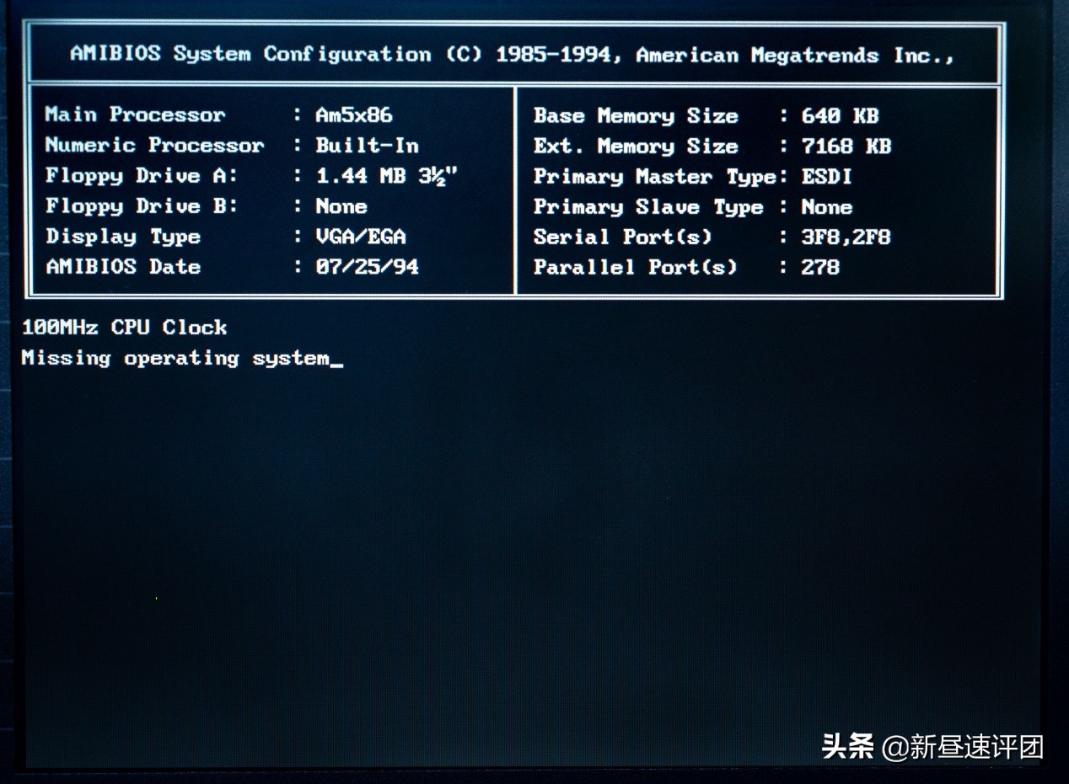The height and width of the screenshot is (784, 1069).
Task: Select the "VGA/EGA" value
Action: [360, 237]
